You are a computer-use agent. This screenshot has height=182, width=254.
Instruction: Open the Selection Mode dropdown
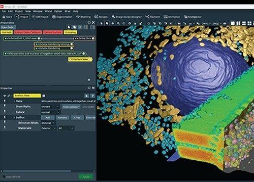48,123
